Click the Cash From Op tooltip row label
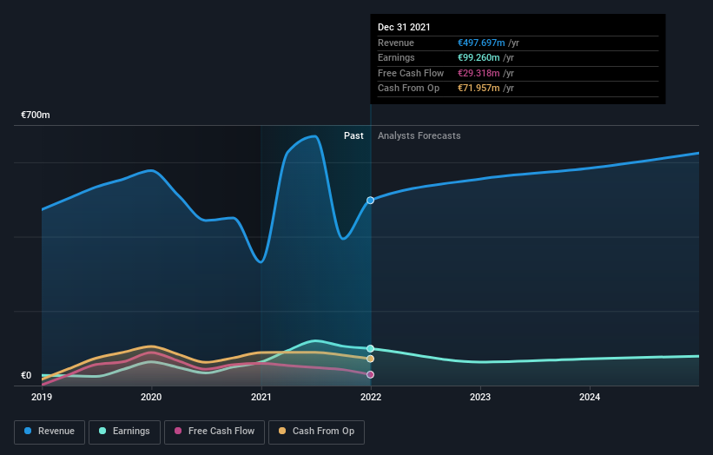The width and height of the screenshot is (713, 455). (x=408, y=89)
